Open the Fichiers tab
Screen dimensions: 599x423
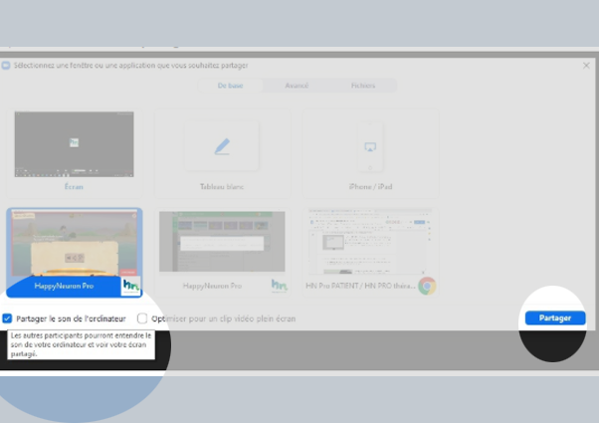363,86
